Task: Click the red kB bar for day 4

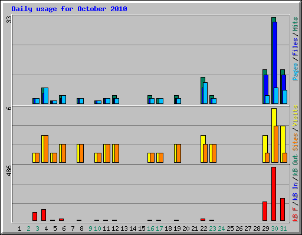Action: pos(44,215)
